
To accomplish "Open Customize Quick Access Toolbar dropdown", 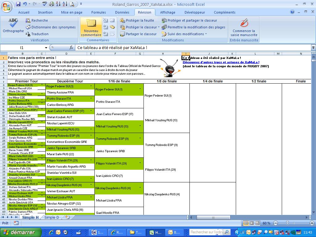I will (x=81, y=4).
